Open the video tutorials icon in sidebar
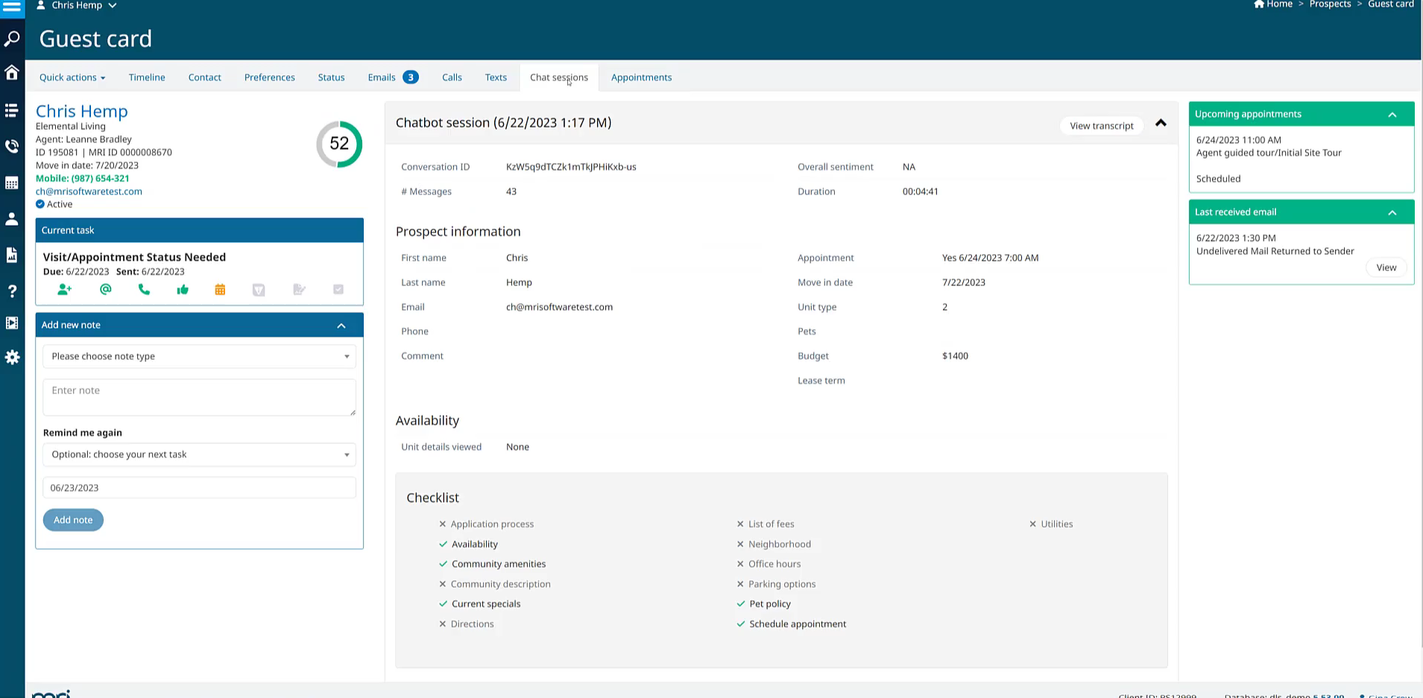Screen dimensions: 1423x698 coord(12,323)
